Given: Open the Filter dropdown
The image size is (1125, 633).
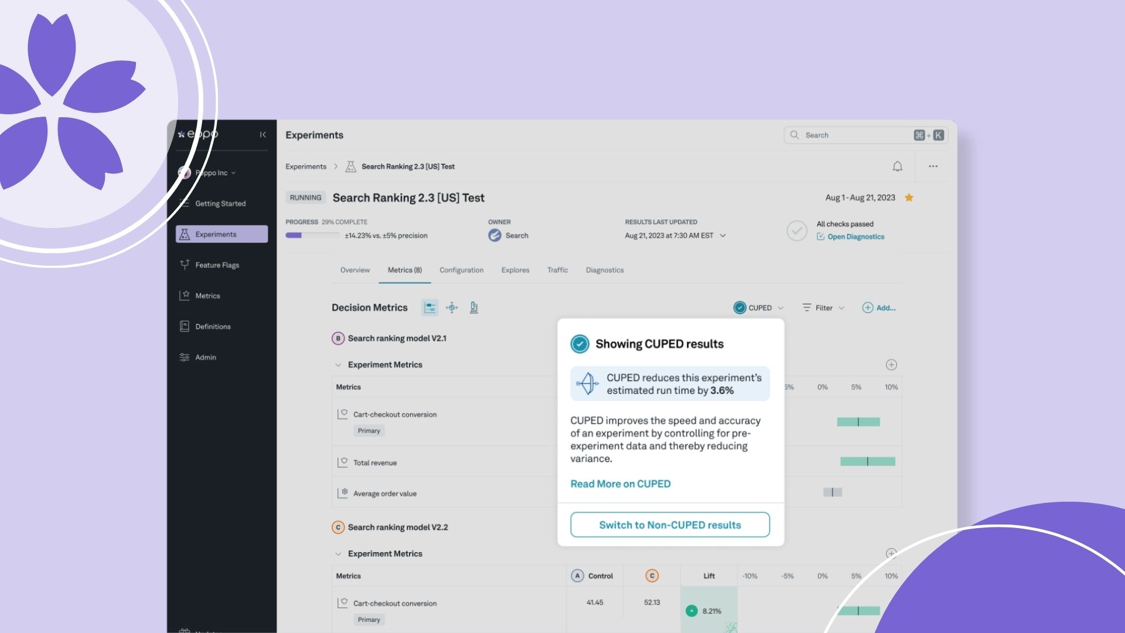Looking at the screenshot, I should (x=823, y=308).
